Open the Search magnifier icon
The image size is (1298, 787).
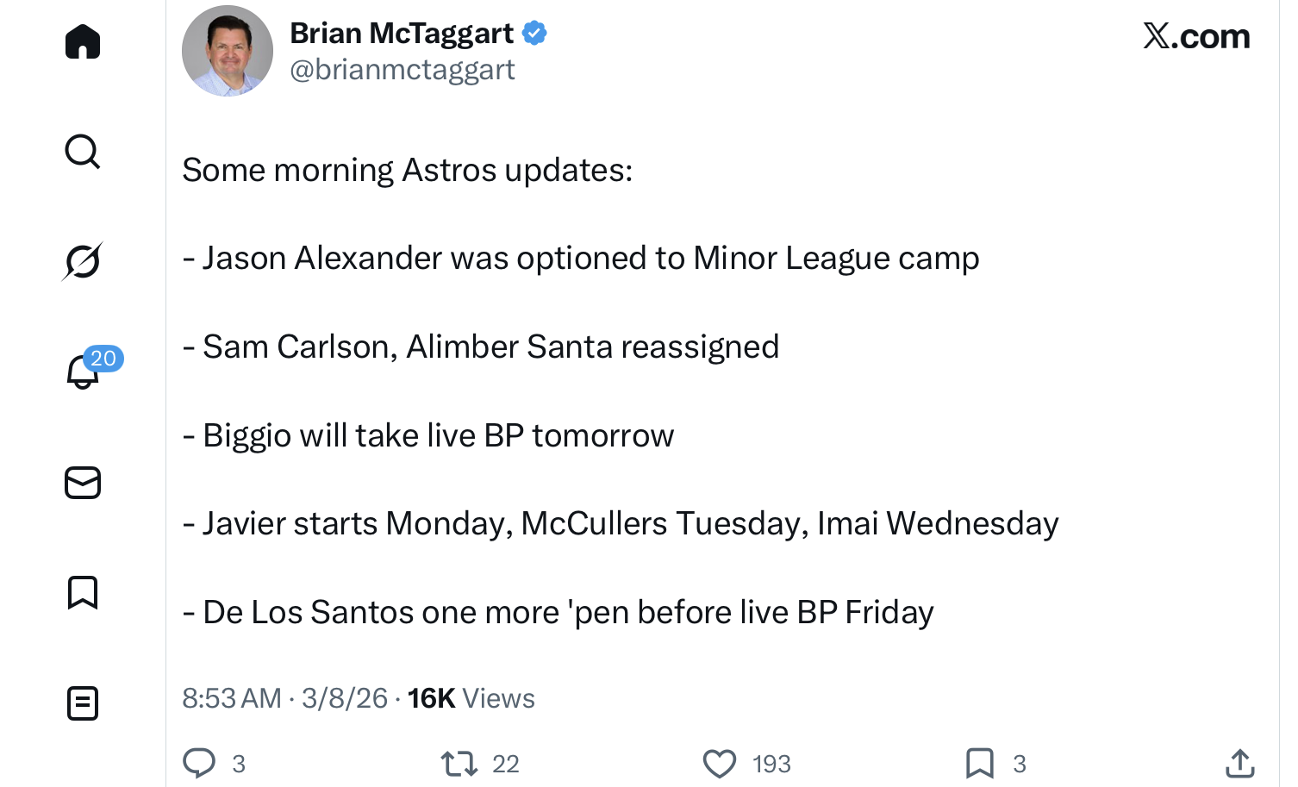coord(83,152)
